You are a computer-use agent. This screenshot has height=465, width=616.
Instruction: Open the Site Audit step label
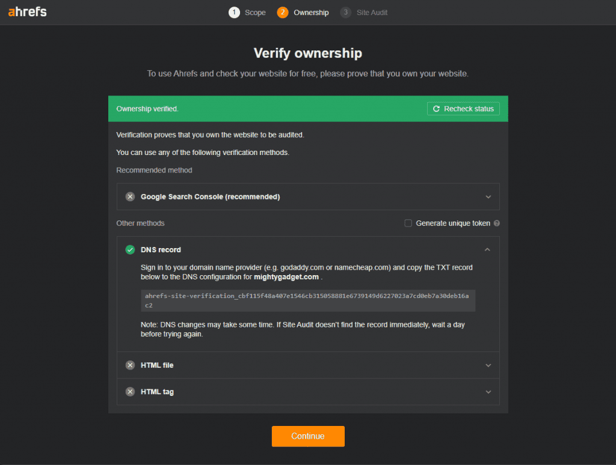tap(372, 13)
